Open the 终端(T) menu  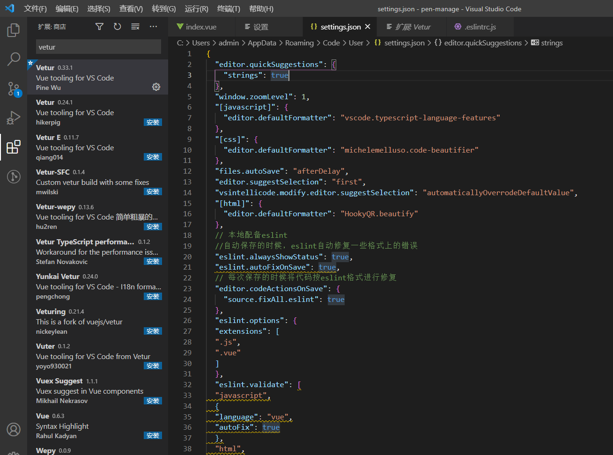[x=229, y=9]
